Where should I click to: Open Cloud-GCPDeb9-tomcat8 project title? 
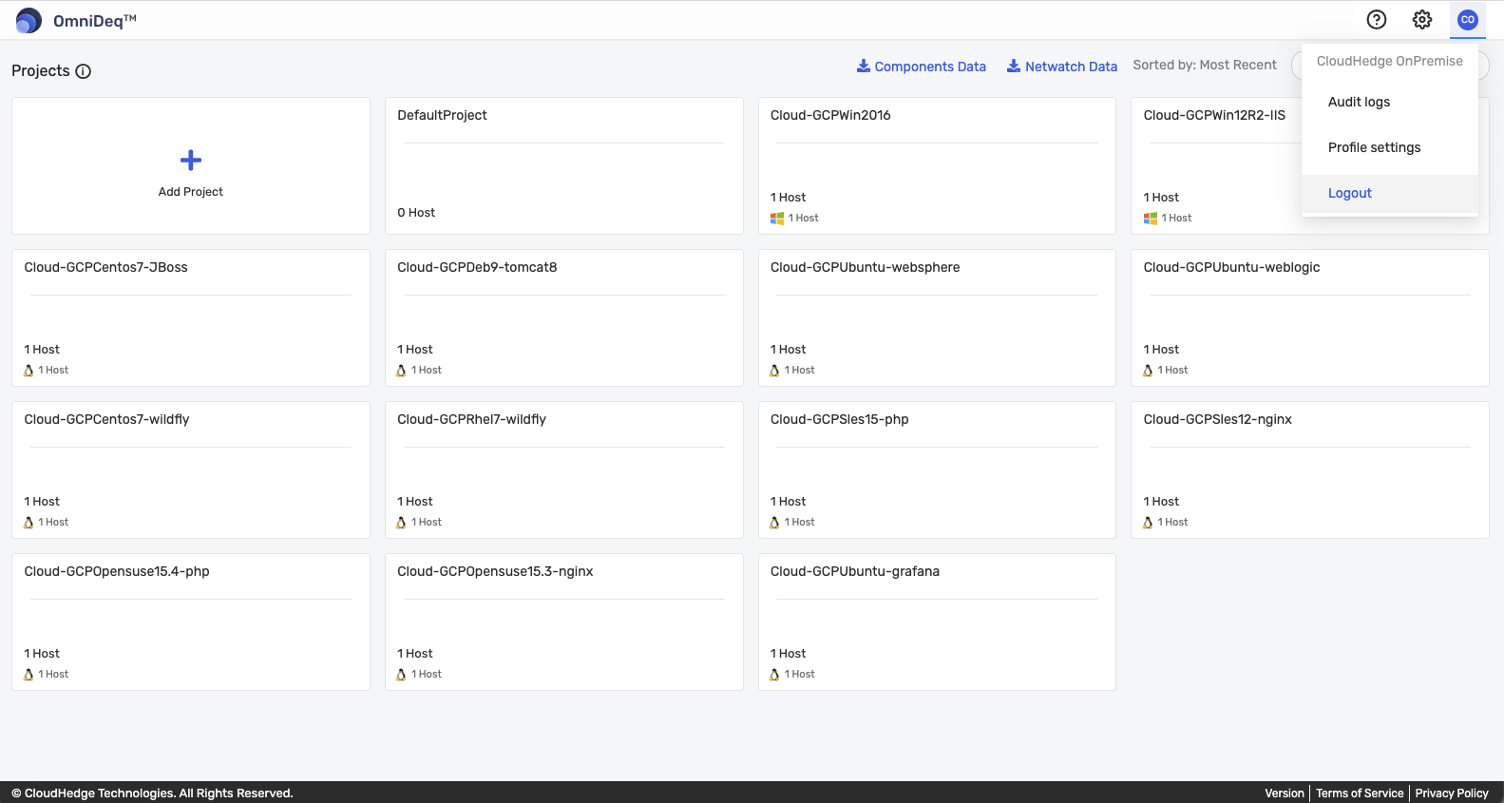coord(477,267)
